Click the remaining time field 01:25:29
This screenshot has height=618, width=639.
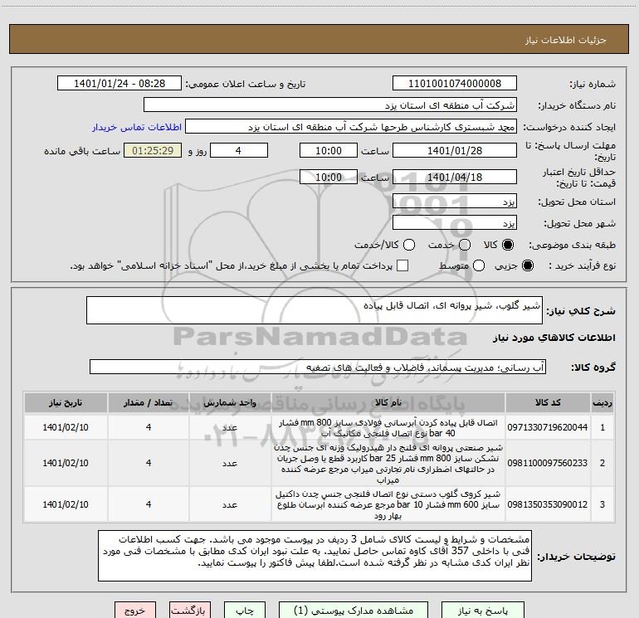[x=153, y=150]
